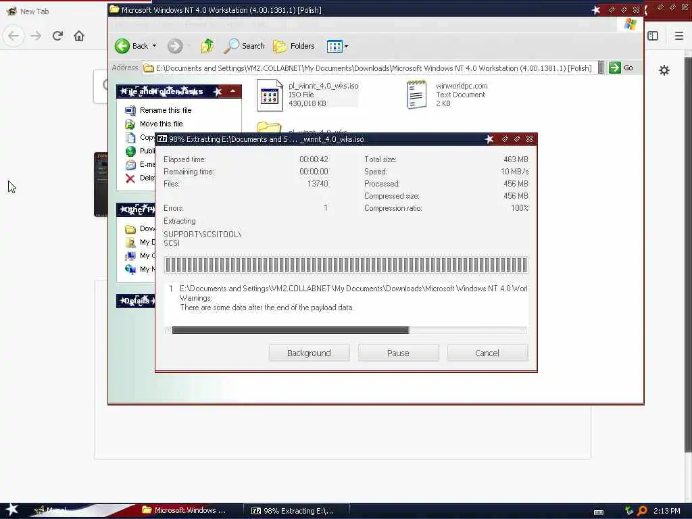Click the E-mail this file envelope icon

coord(130,165)
